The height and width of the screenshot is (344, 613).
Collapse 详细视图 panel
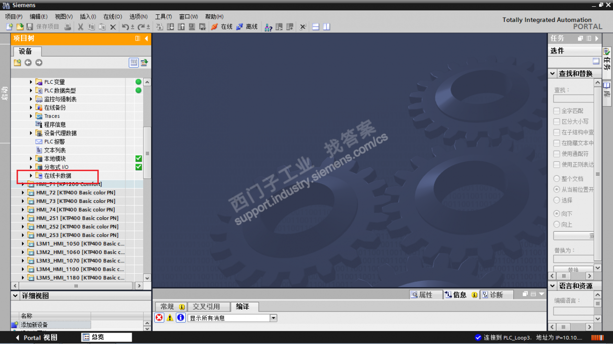15,296
